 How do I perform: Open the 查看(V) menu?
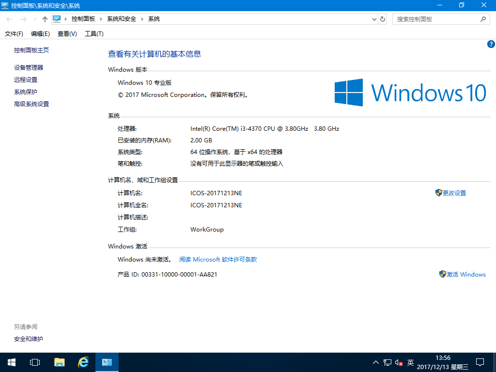pyautogui.click(x=67, y=34)
